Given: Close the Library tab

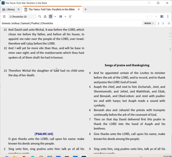Looking at the screenshot, I should coord(18,9).
